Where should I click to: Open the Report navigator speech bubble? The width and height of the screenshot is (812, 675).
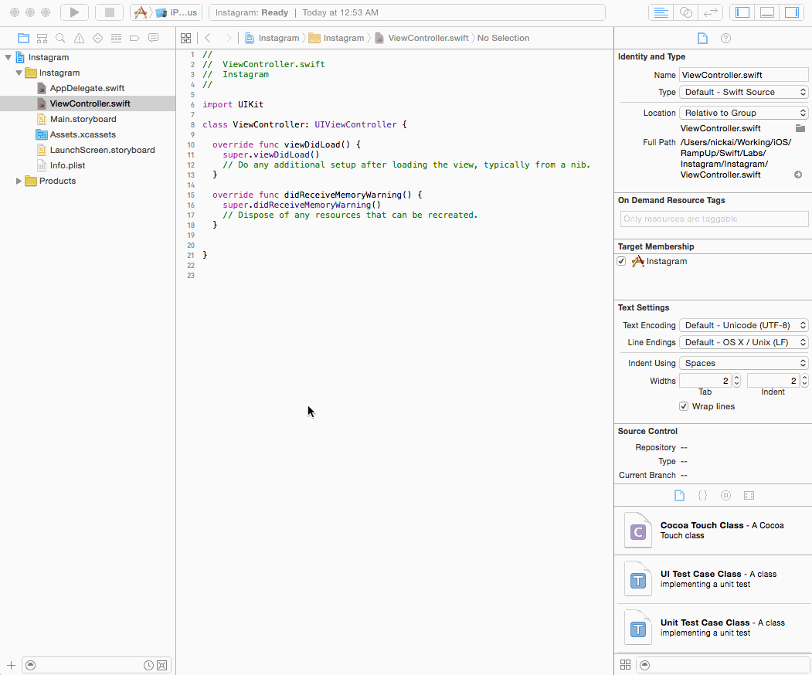[153, 37]
